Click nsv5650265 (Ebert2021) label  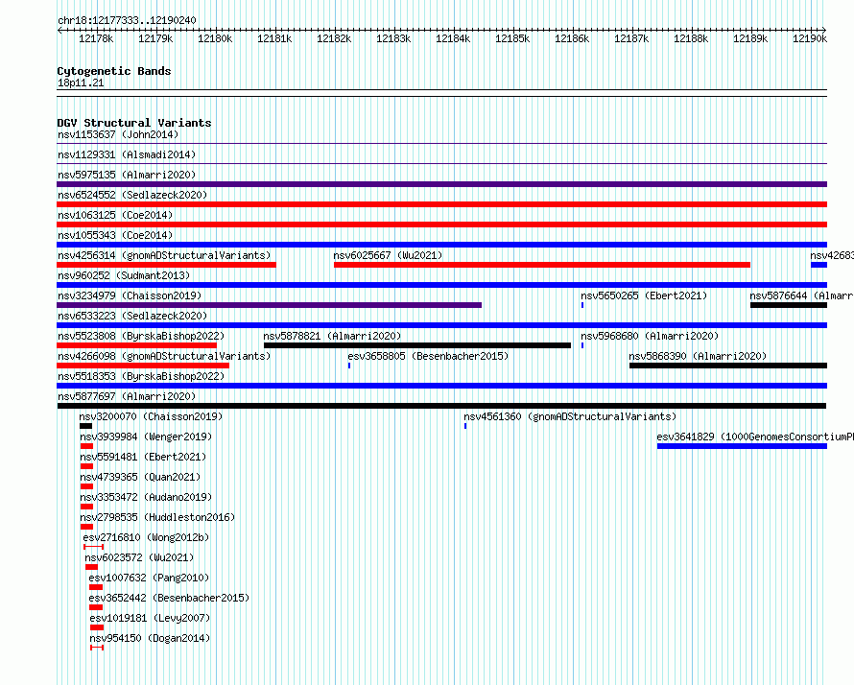click(x=644, y=295)
